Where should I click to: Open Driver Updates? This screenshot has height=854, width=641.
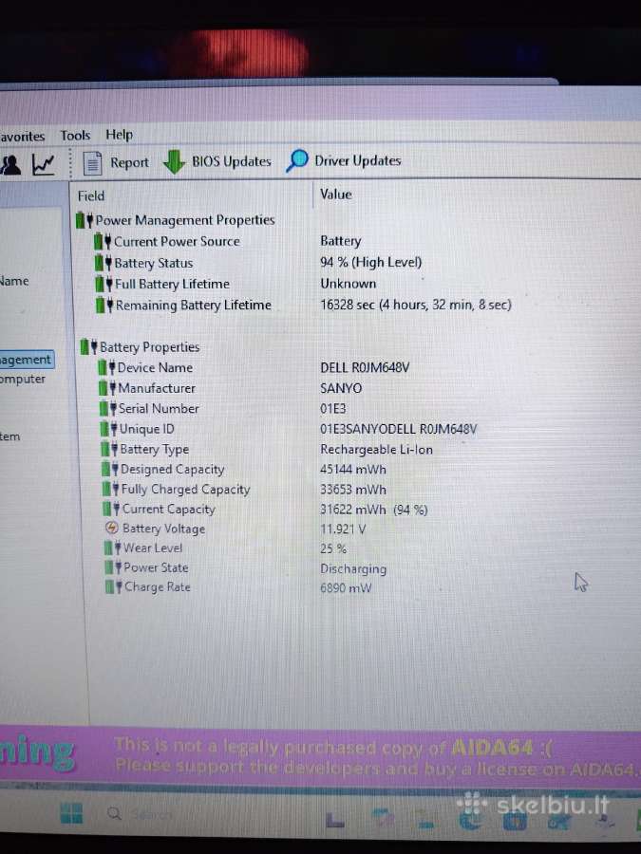pos(344,160)
